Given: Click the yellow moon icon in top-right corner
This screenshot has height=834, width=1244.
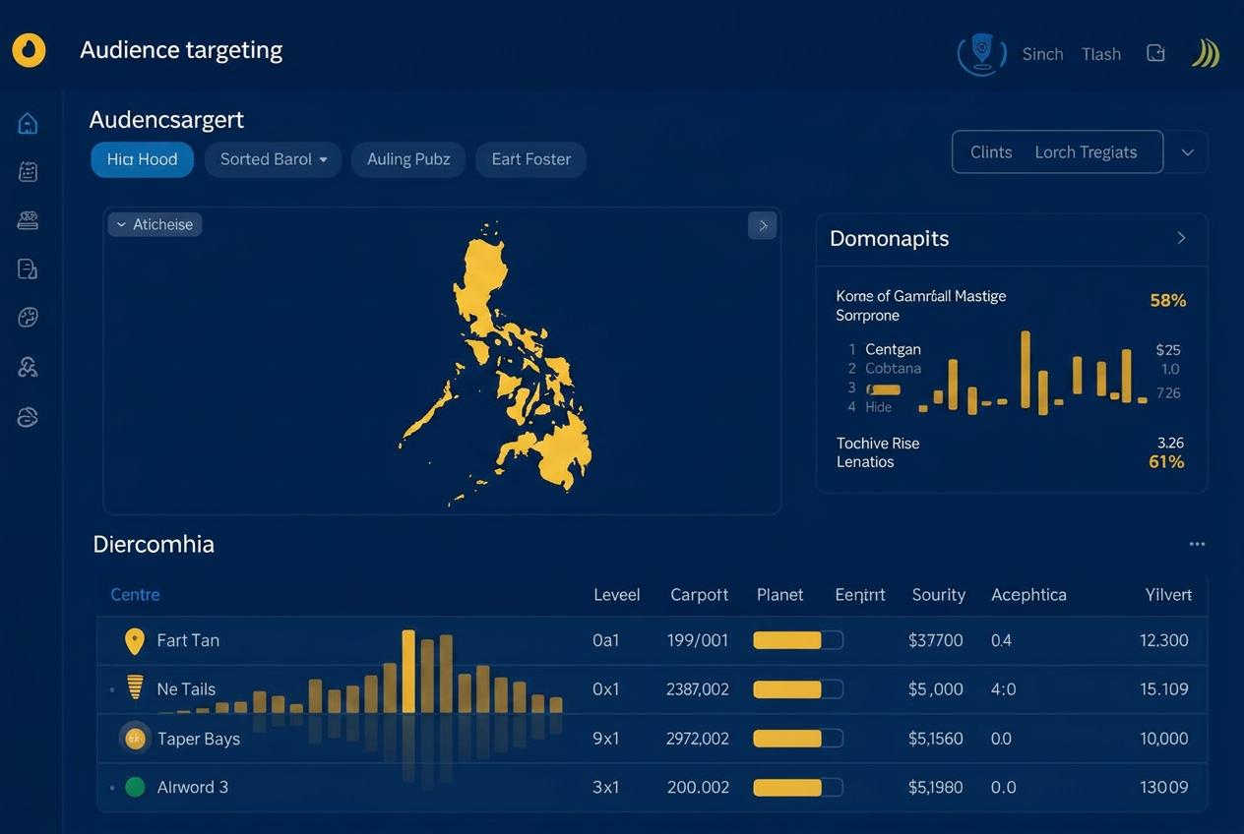Looking at the screenshot, I should (1206, 53).
